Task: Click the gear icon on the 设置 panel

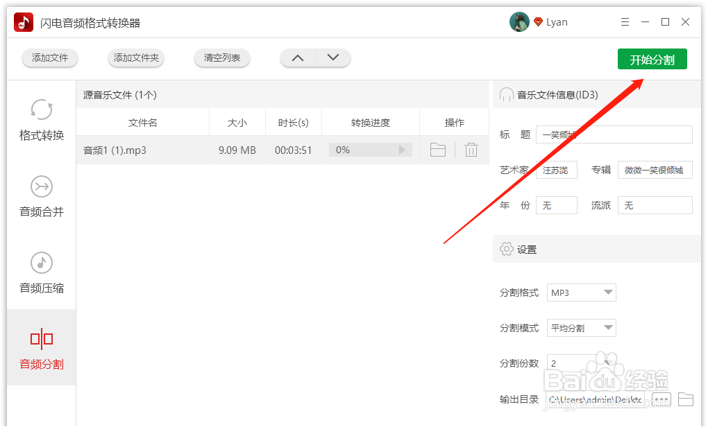Action: click(x=506, y=249)
